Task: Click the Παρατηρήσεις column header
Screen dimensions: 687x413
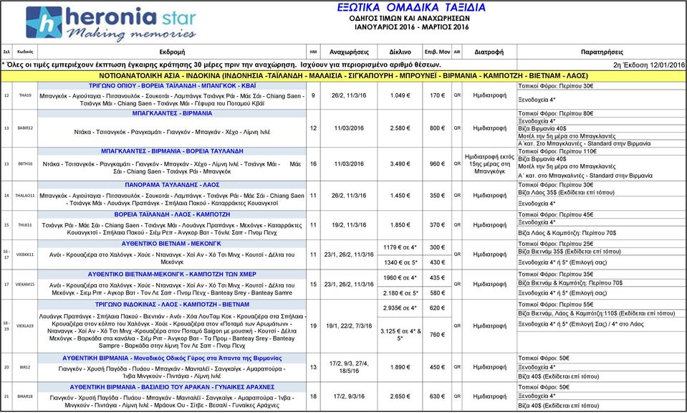Action: [x=602, y=52]
